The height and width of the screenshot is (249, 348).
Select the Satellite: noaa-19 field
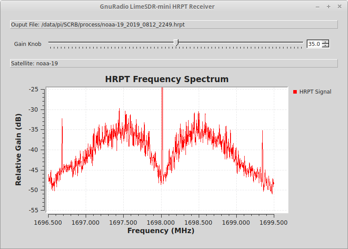pyautogui.click(x=174, y=64)
